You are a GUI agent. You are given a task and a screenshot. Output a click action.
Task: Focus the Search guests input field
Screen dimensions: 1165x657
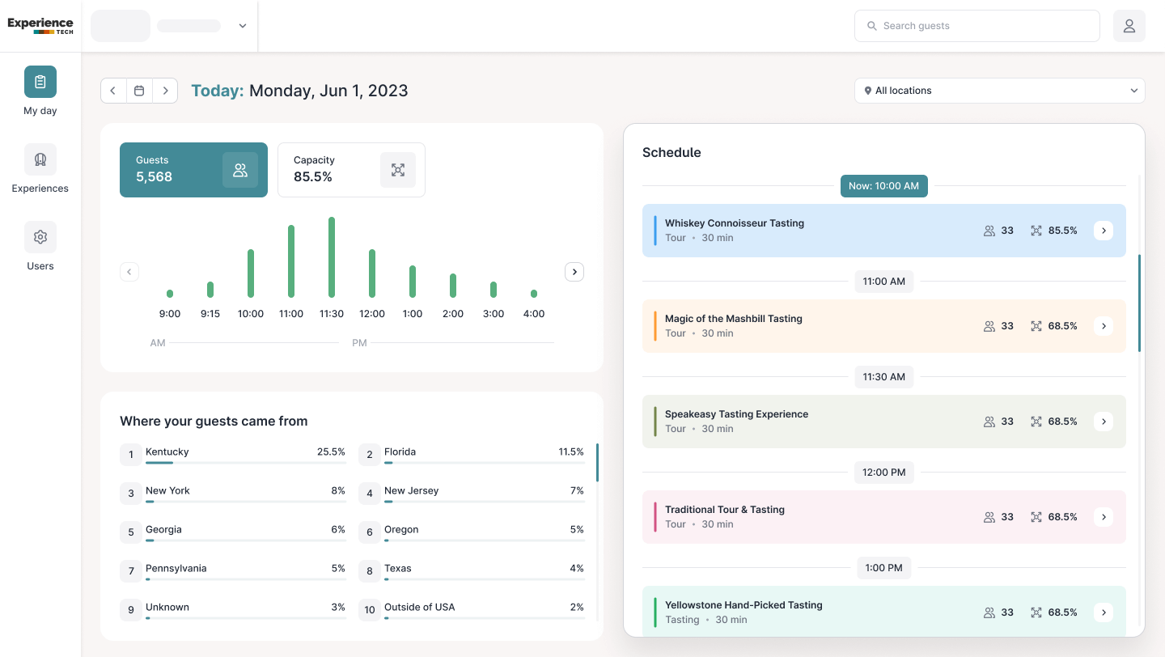click(977, 26)
